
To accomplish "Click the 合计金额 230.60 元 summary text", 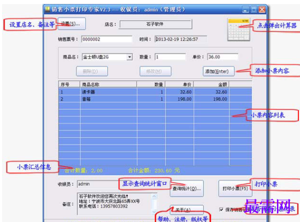I will point(154,170).
